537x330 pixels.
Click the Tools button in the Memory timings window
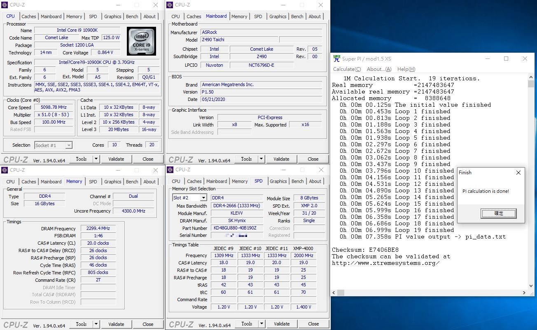pos(81,324)
